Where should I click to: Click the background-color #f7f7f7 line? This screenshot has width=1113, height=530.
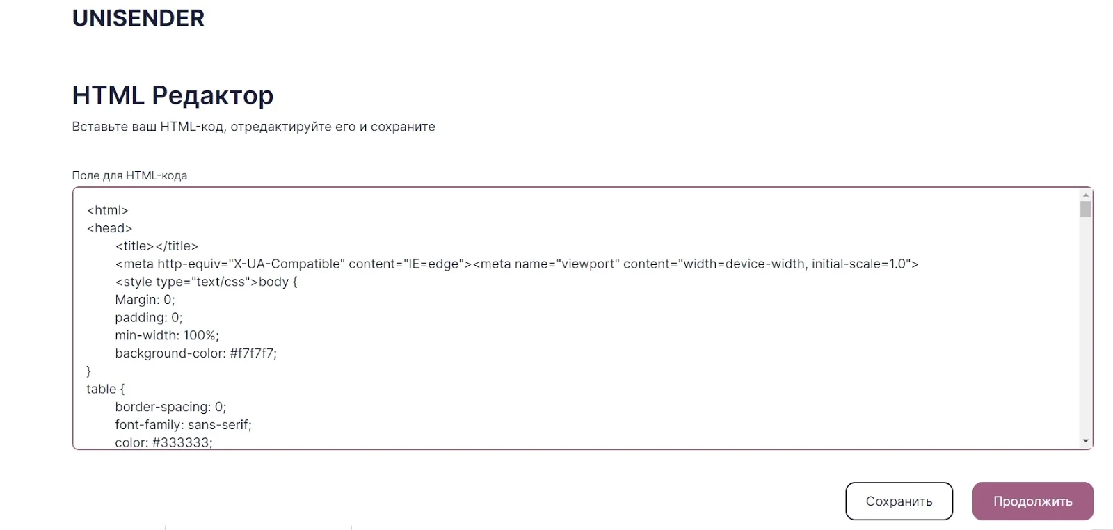(x=195, y=353)
